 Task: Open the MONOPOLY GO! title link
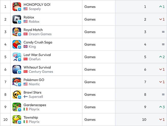(x=37, y=5)
